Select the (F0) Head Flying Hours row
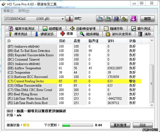160x132 pixels. pos(74,94)
